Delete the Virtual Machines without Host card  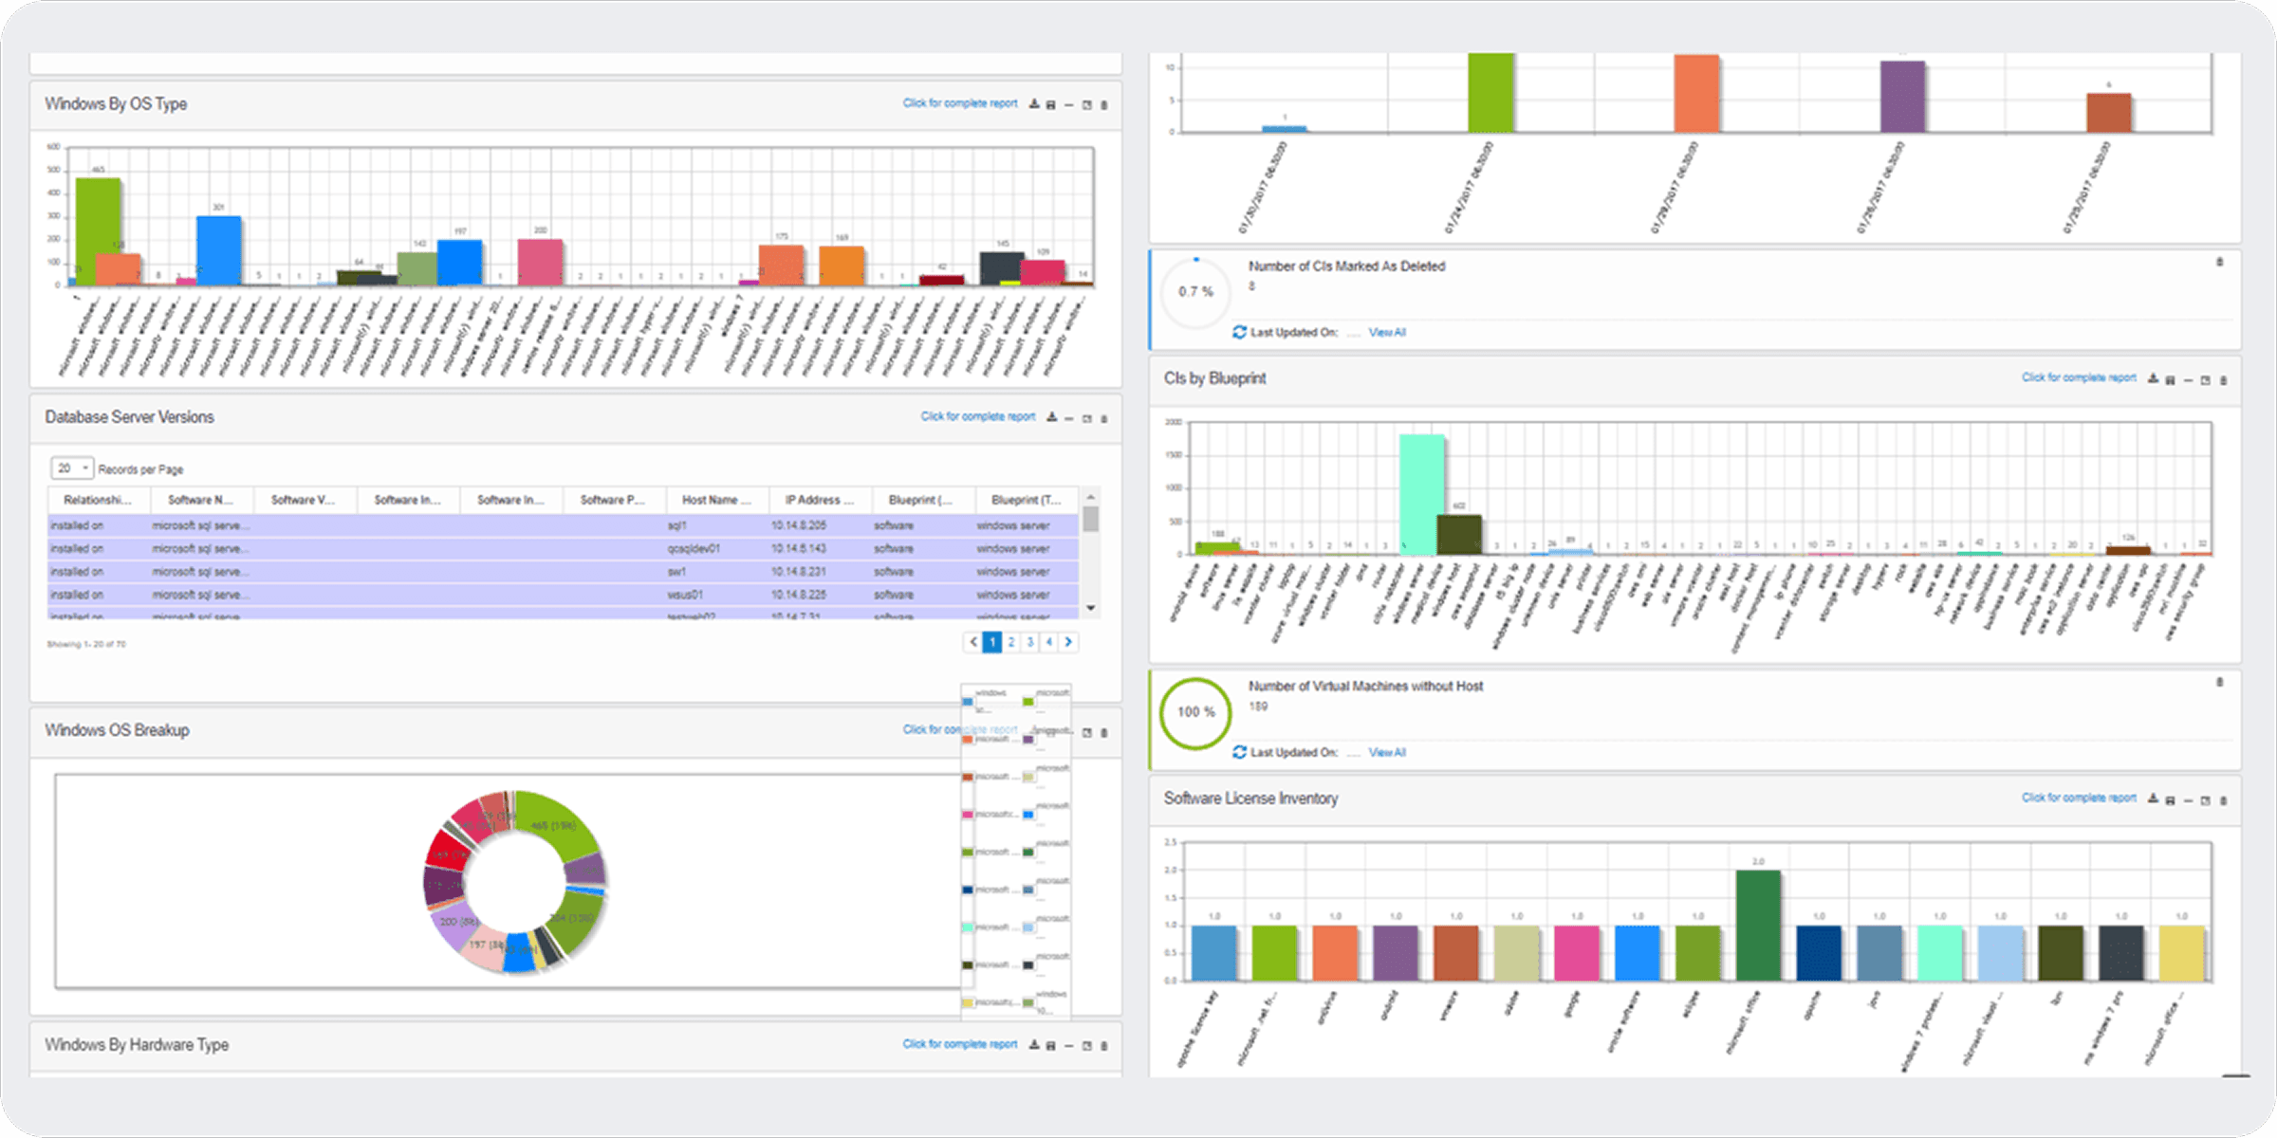coord(2220,682)
